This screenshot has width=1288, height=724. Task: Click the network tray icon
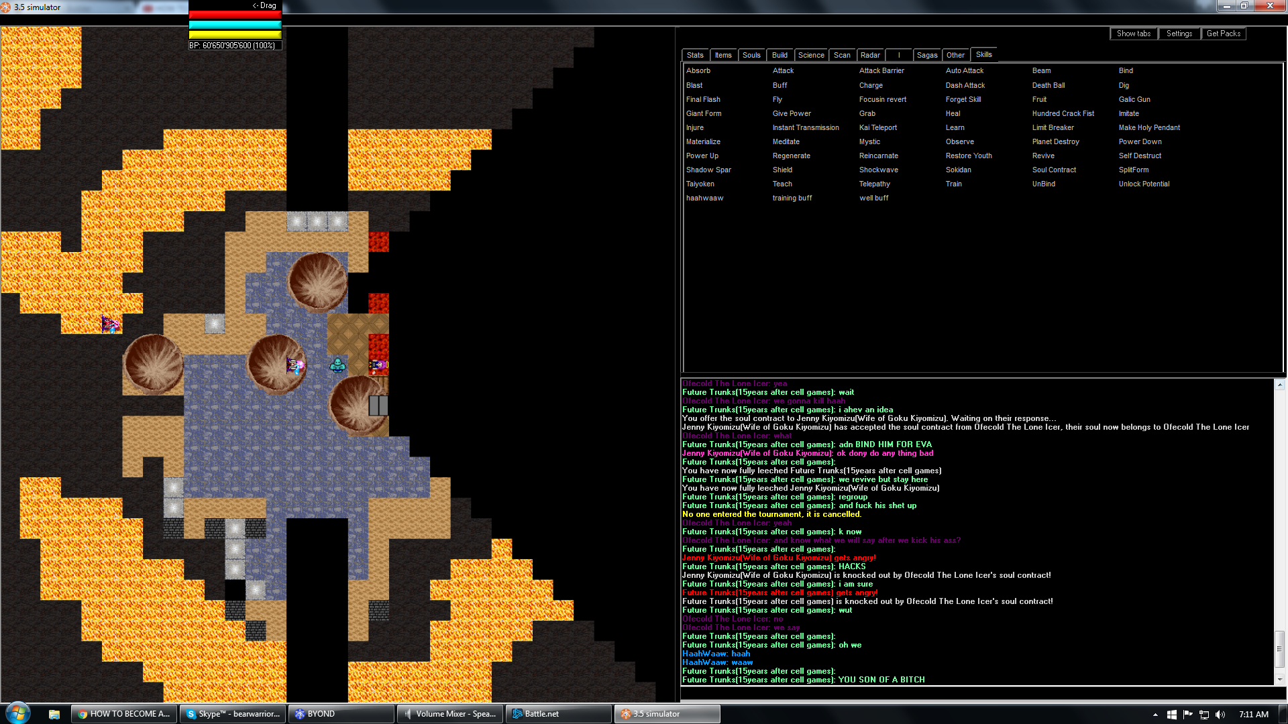pyautogui.click(x=1204, y=714)
